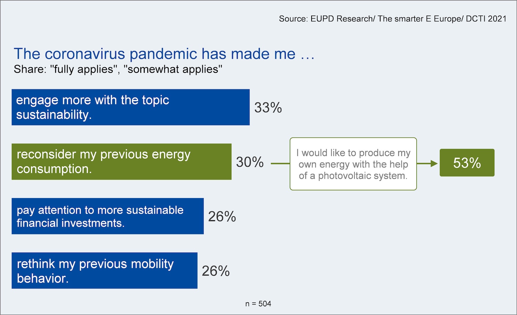Click the sustainable financial investments bar
The image size is (517, 315).
click(x=108, y=216)
